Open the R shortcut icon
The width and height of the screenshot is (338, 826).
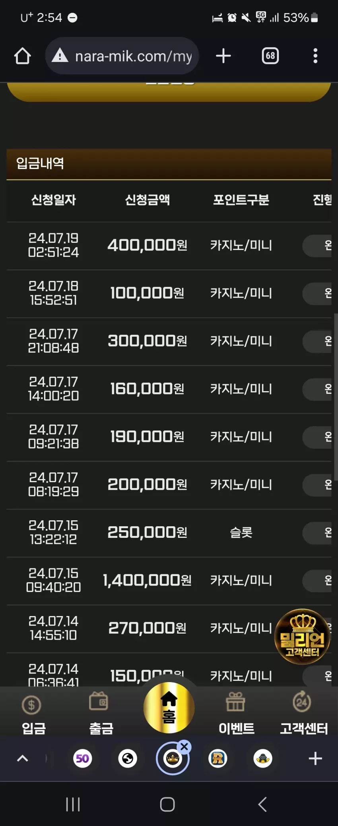[218, 758]
